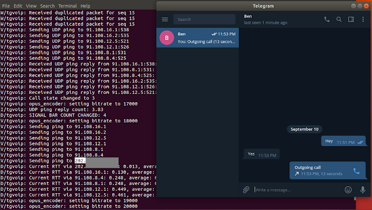Click into the Write a message field
The height and width of the screenshot is (210, 372).
298,190
